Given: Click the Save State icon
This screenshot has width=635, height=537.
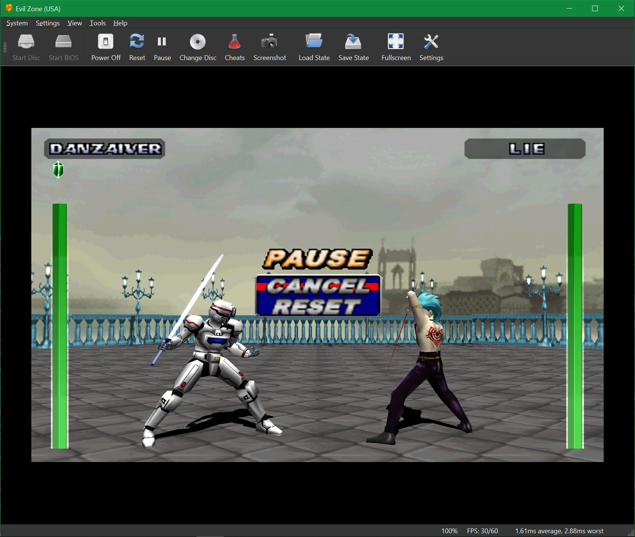Looking at the screenshot, I should (x=353, y=47).
